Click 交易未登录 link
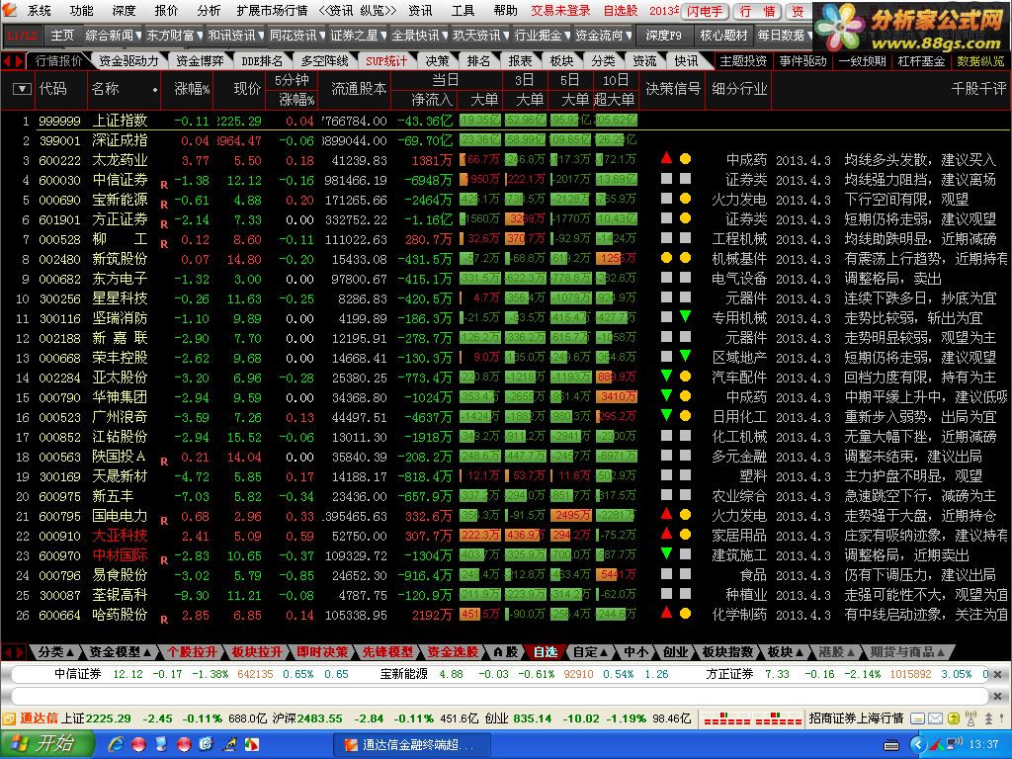The height and width of the screenshot is (759, 1012). coord(561,10)
